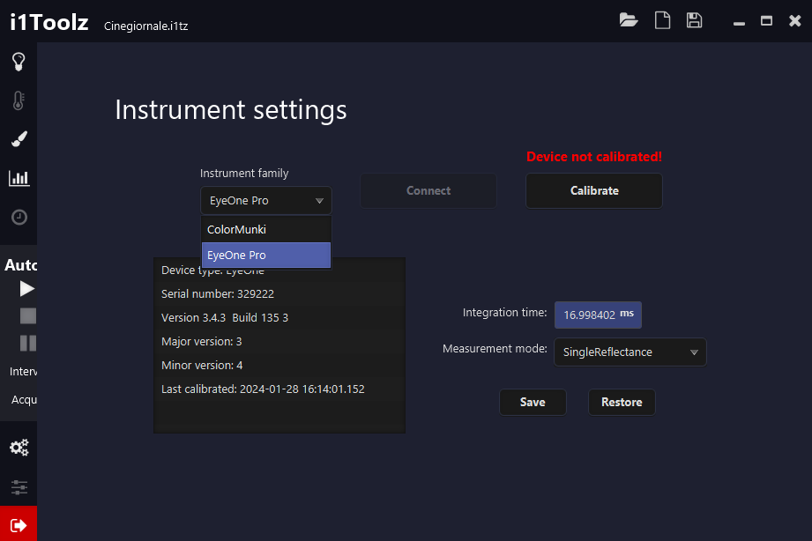Click the Calibrate button
This screenshot has height=541, width=812.
pyautogui.click(x=594, y=190)
